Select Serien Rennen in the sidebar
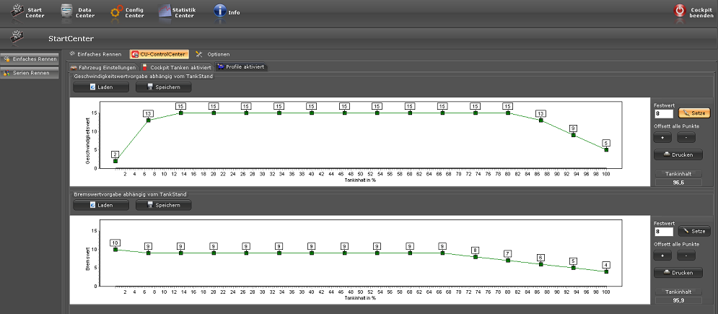 [30, 73]
